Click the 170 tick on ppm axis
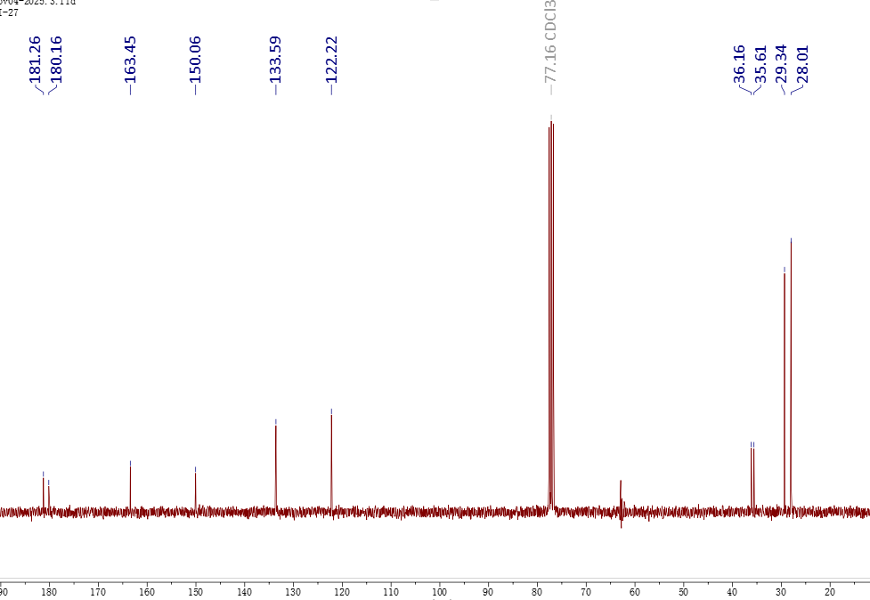 tap(98, 591)
